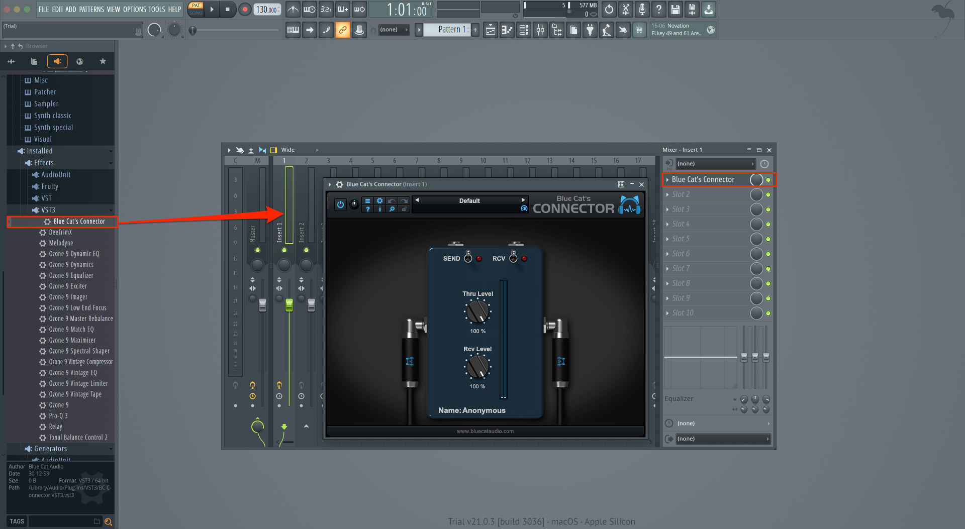965x529 pixels.
Task: Click Insert 1 green volume fader
Action: click(x=289, y=304)
